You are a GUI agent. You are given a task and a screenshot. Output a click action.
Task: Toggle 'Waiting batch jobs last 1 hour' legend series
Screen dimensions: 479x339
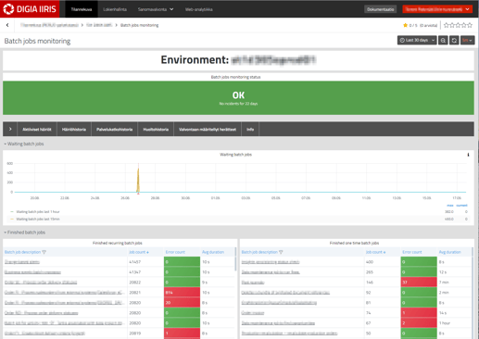pos(38,212)
